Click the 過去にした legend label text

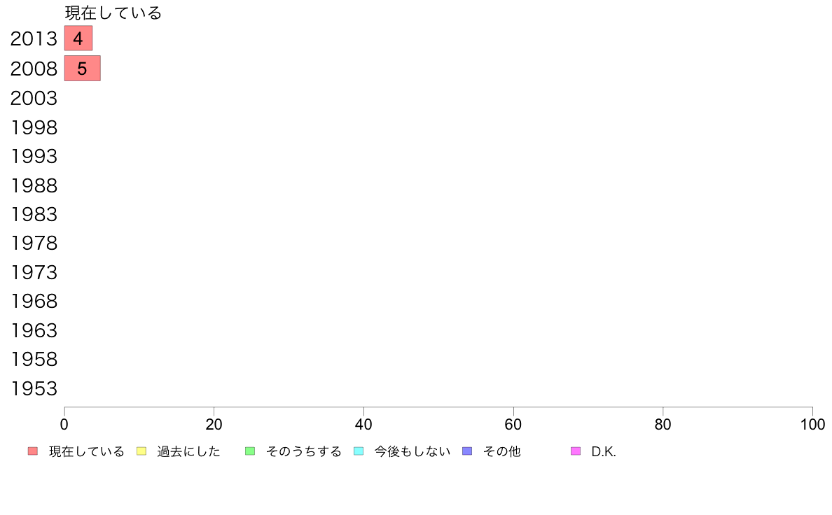pos(188,451)
